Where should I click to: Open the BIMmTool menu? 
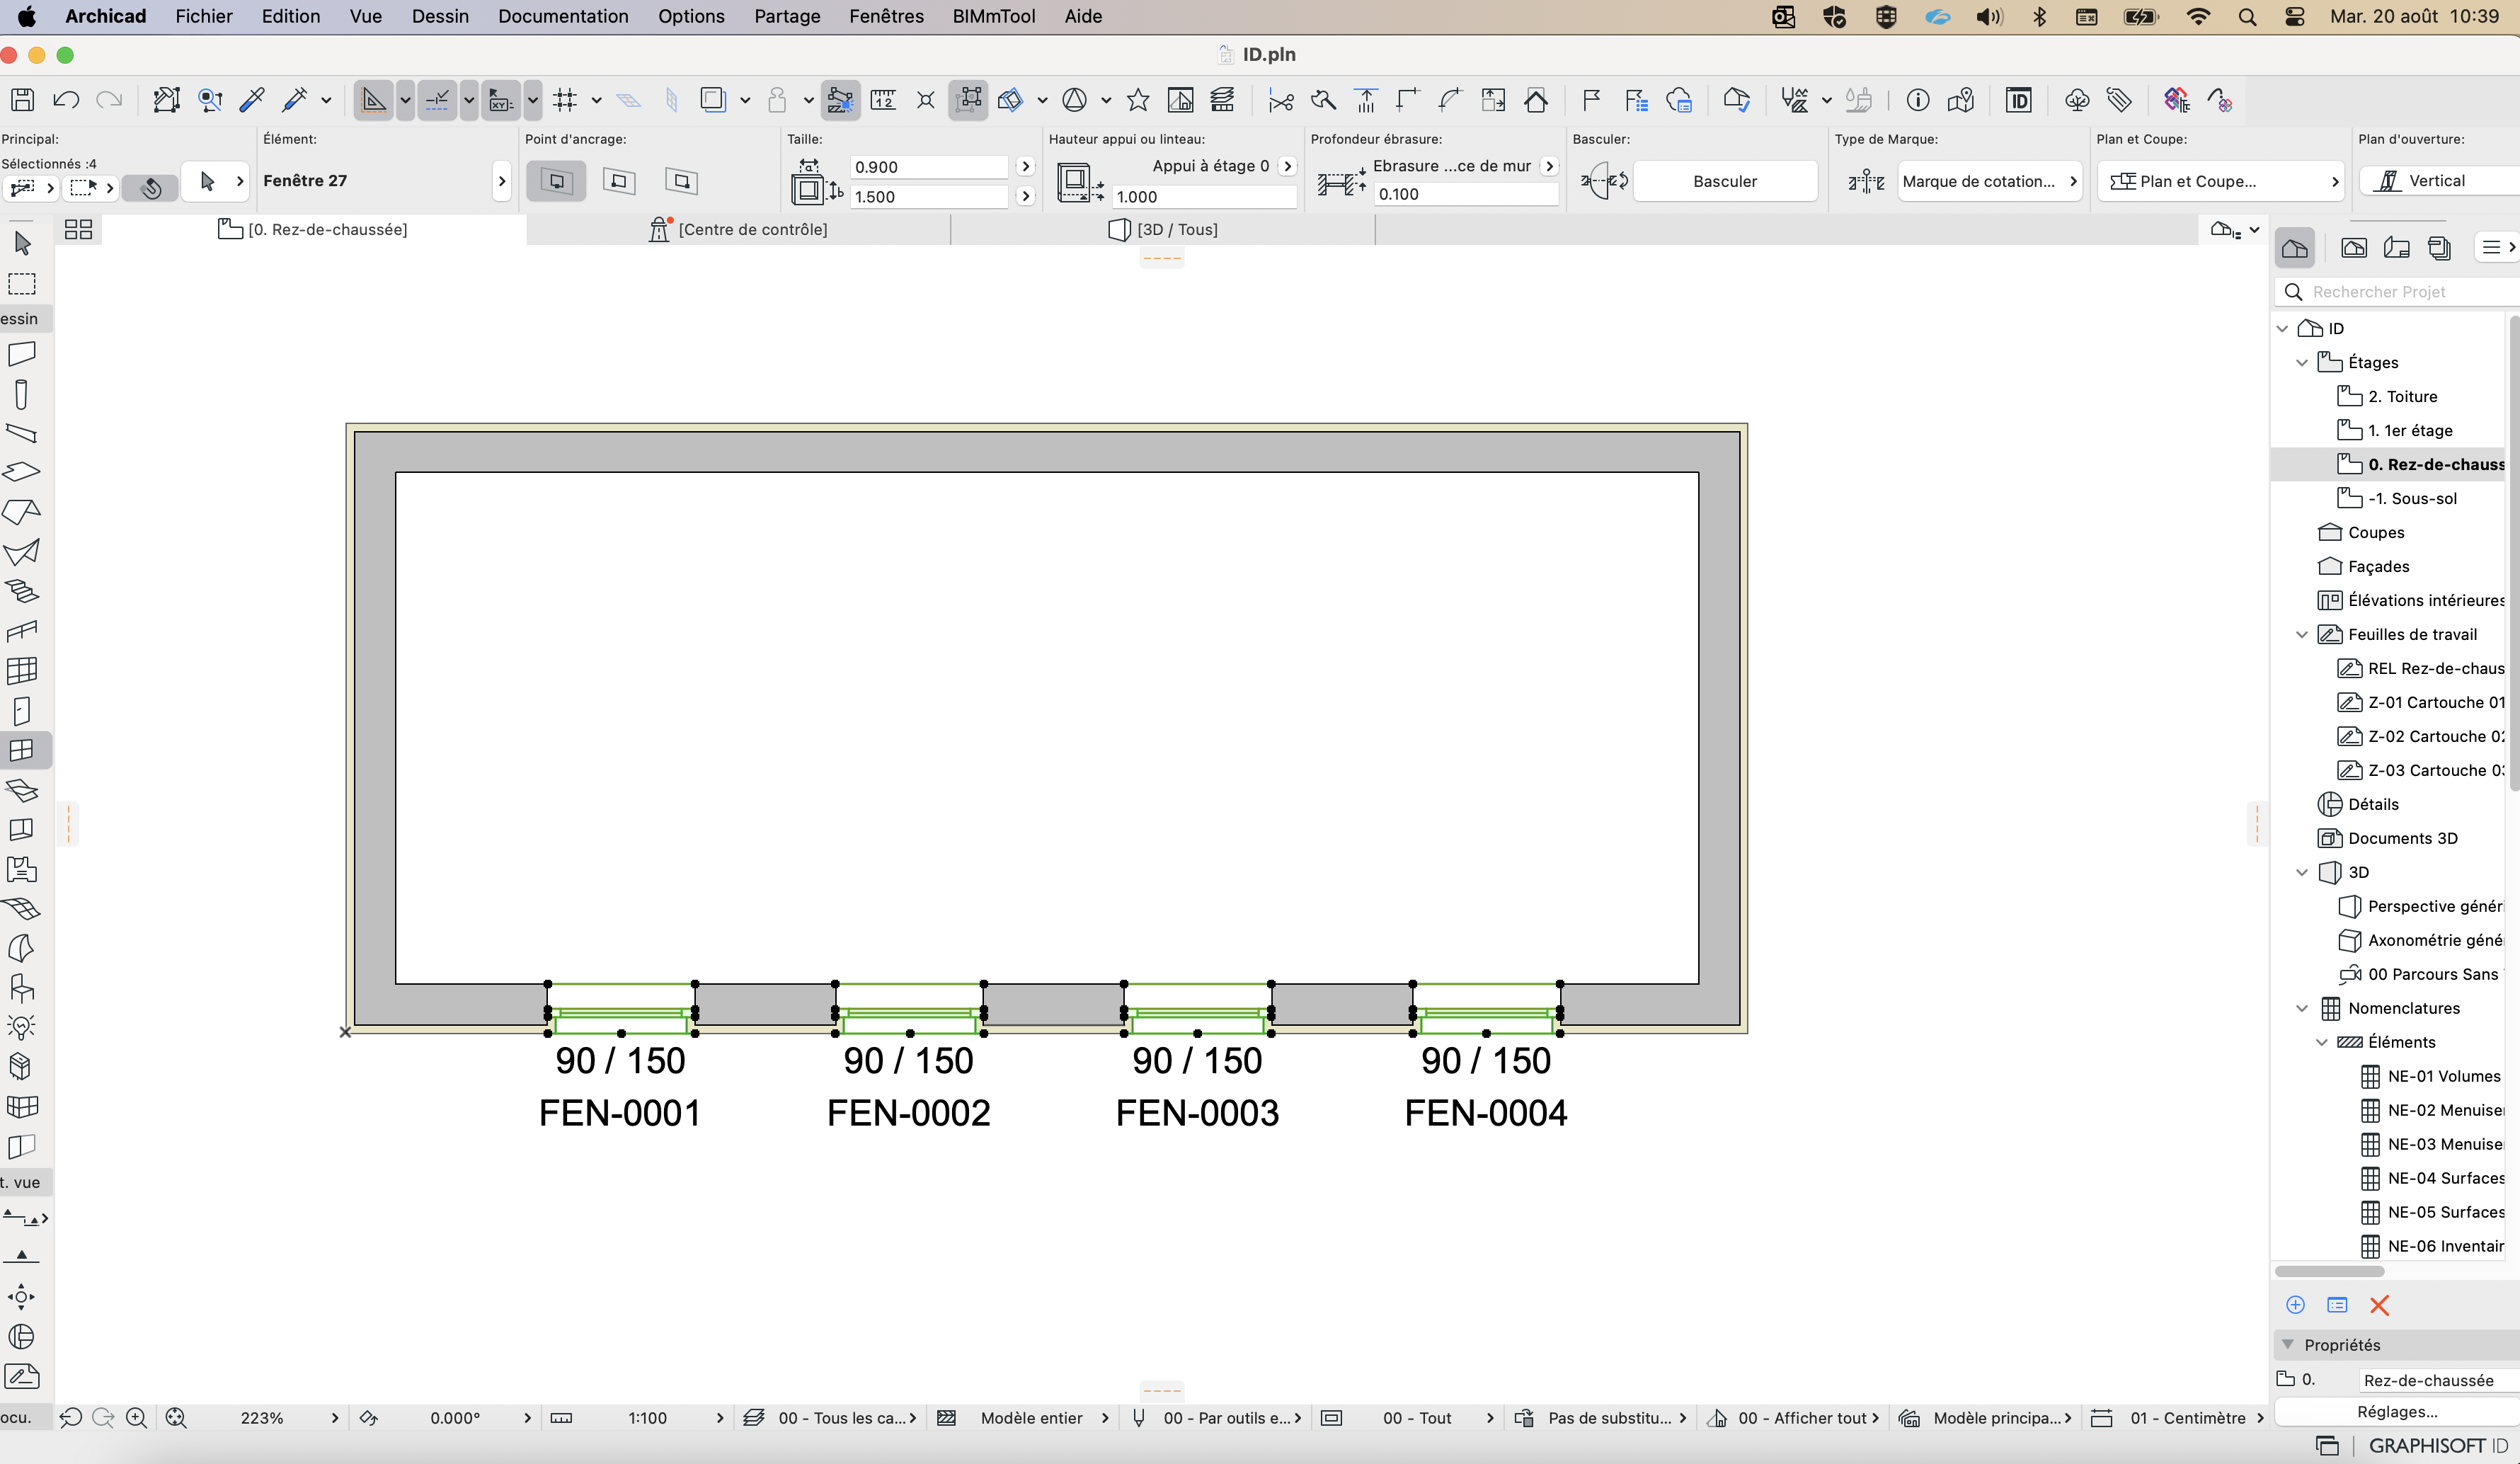pos(994,16)
